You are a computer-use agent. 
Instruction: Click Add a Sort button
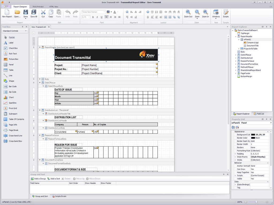[x=54, y=179]
